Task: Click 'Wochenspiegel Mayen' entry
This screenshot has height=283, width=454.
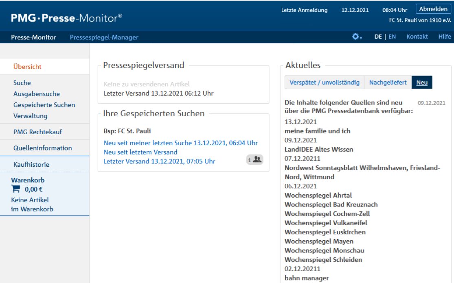Action: tap(319, 242)
